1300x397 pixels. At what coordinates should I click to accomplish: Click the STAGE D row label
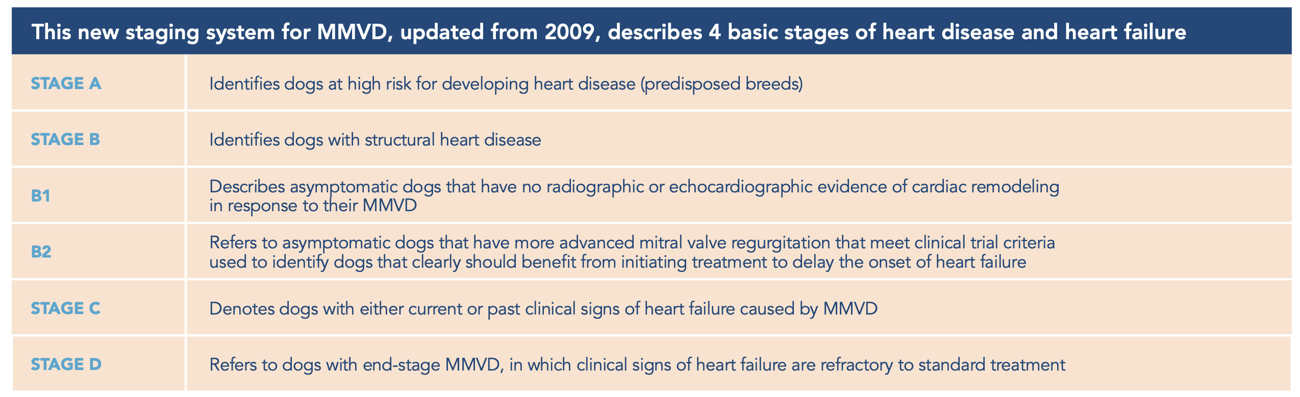(66, 364)
